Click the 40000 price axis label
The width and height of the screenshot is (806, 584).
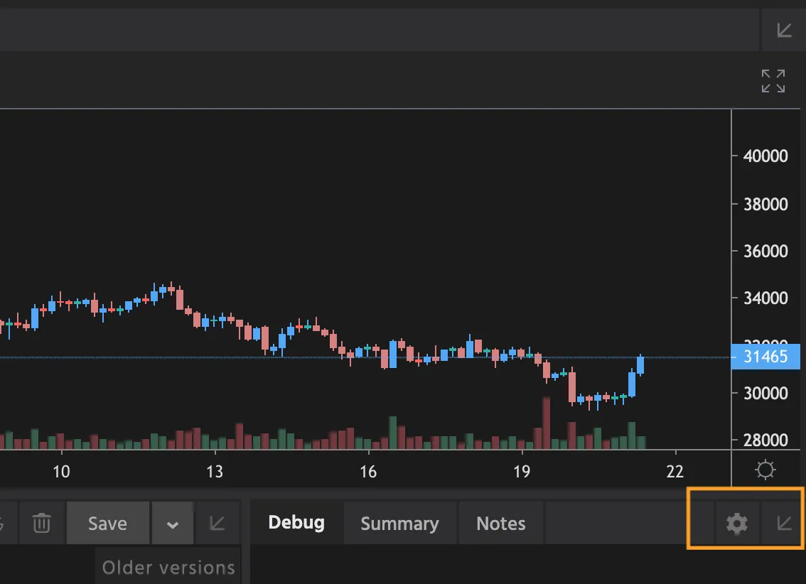(x=765, y=156)
